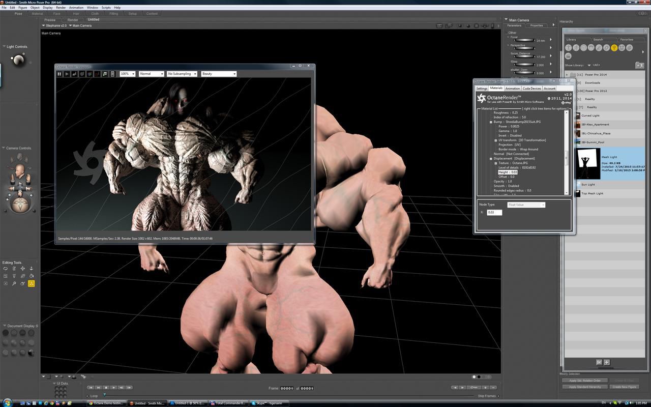Open the 100% zoom dropdown in Octane viewport

pos(128,74)
